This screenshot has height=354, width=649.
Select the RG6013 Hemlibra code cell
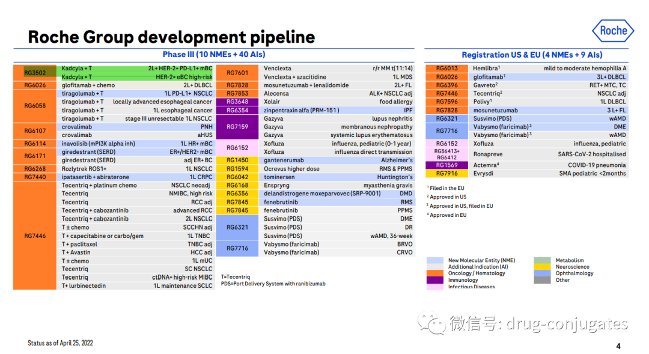pyautogui.click(x=446, y=69)
